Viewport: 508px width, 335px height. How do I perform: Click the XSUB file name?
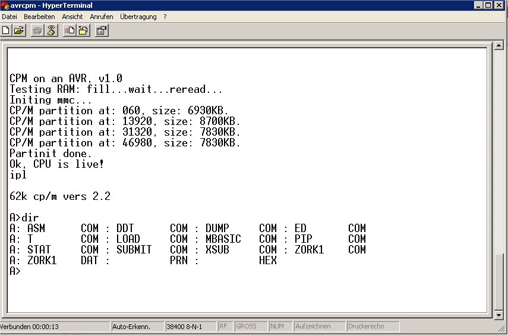tap(217, 249)
